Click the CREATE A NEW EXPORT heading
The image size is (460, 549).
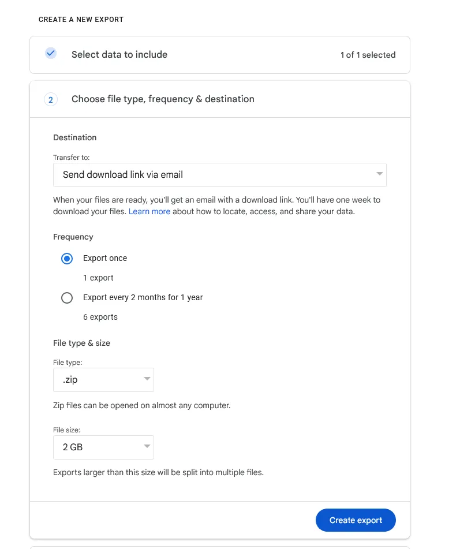(x=80, y=19)
